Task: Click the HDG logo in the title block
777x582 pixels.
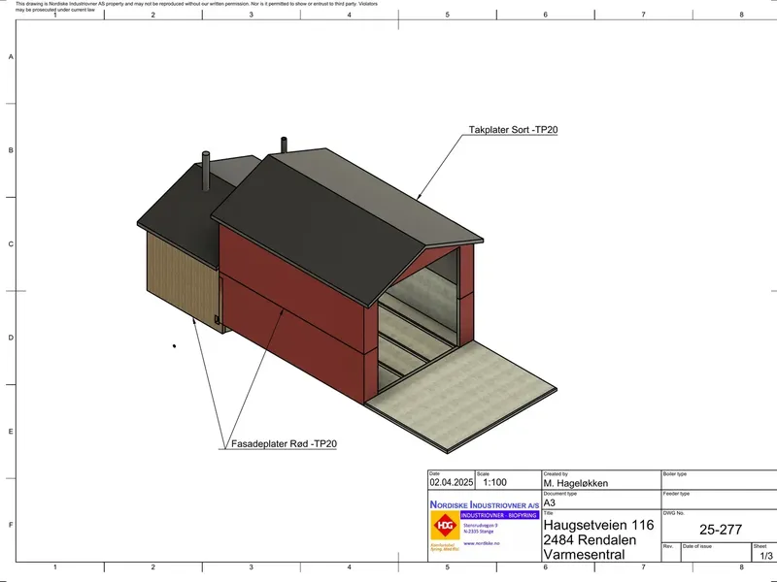Action: point(445,526)
